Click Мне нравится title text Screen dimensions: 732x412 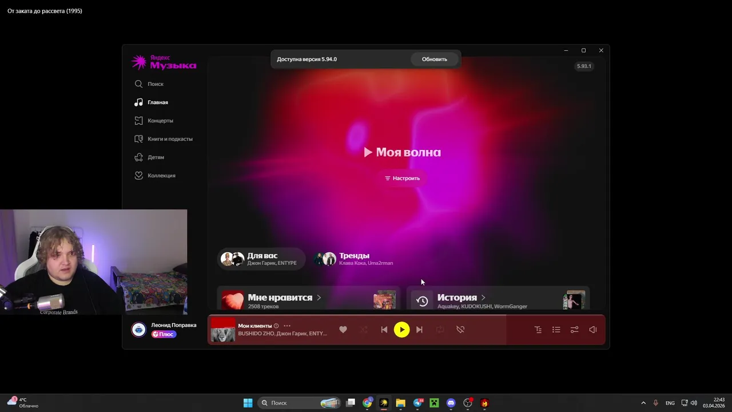tap(280, 298)
